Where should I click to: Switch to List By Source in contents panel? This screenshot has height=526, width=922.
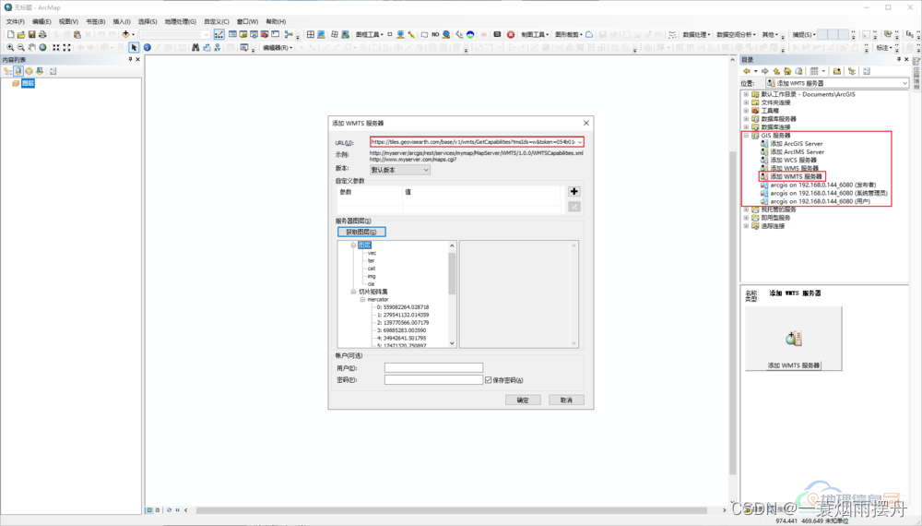[18, 71]
